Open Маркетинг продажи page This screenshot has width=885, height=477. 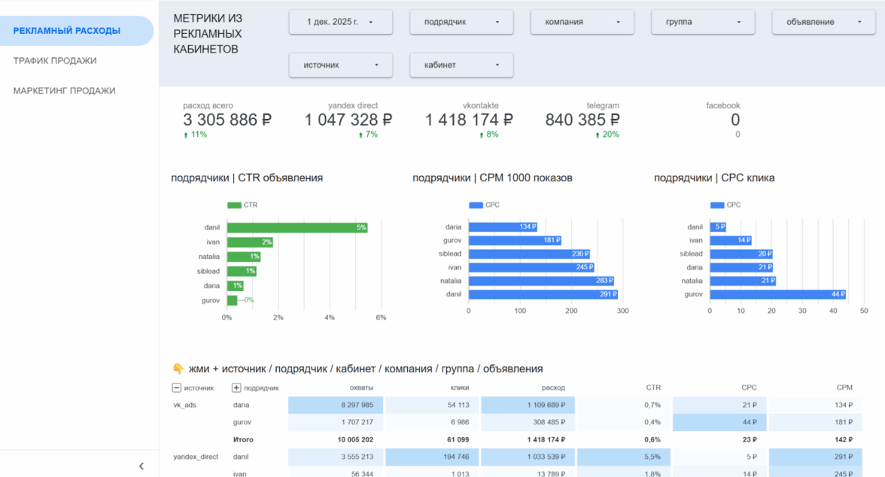pos(65,91)
